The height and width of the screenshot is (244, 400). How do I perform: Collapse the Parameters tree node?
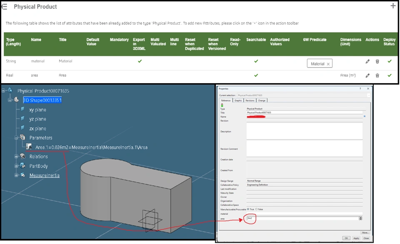[16, 137]
